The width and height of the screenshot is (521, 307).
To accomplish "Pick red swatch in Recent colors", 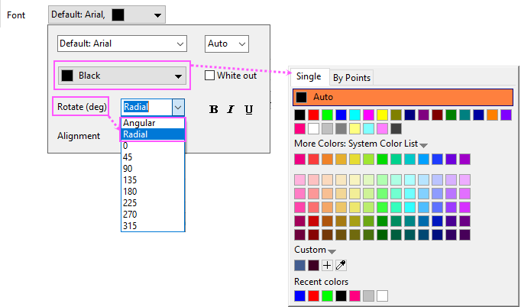I will click(x=314, y=296).
